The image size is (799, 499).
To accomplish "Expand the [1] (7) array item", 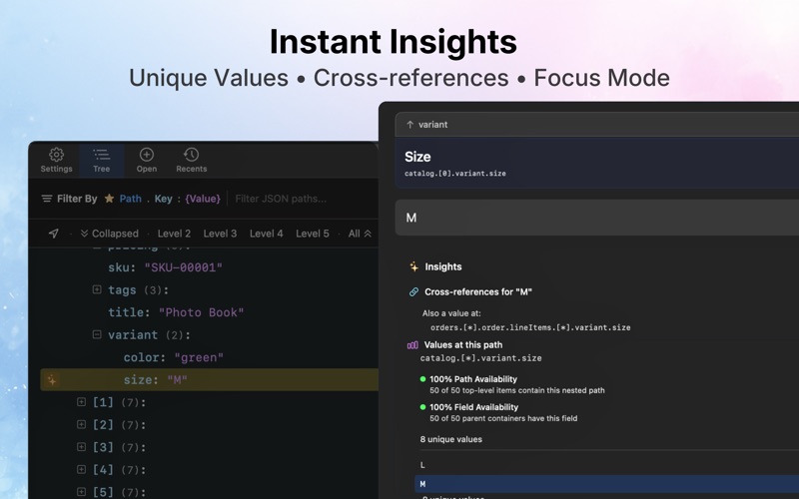I will pyautogui.click(x=81, y=402).
